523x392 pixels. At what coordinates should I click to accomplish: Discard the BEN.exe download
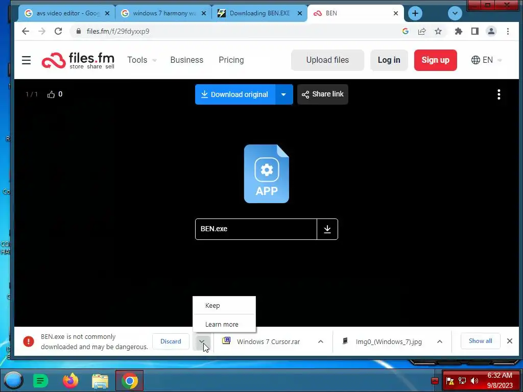(x=171, y=341)
